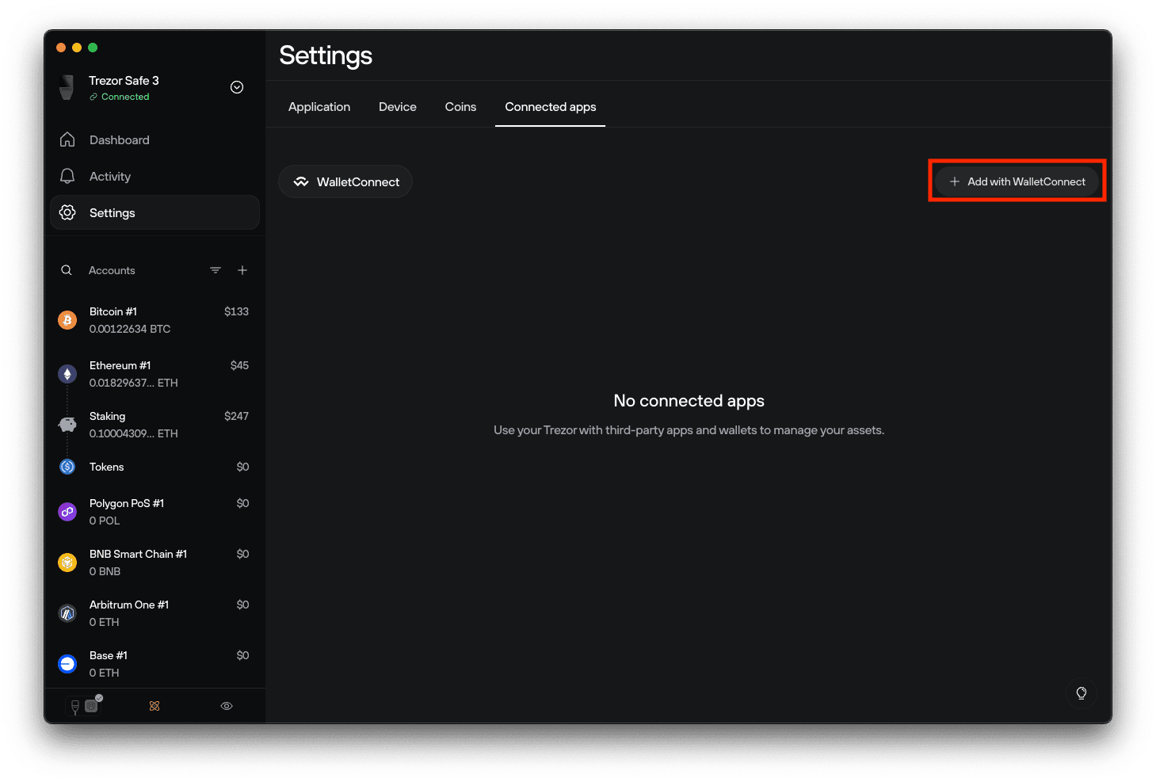Select the Base #1 account
1156x782 pixels.
coord(155,664)
